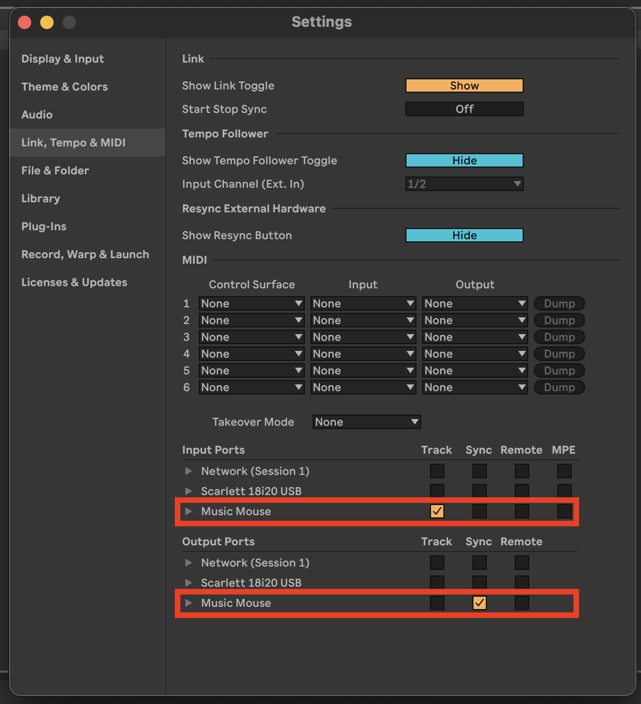
Task: Expand the Music Mouse input port
Action: point(189,511)
